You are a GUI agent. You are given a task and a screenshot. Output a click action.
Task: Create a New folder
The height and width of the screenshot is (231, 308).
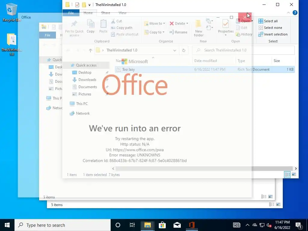point(199,29)
